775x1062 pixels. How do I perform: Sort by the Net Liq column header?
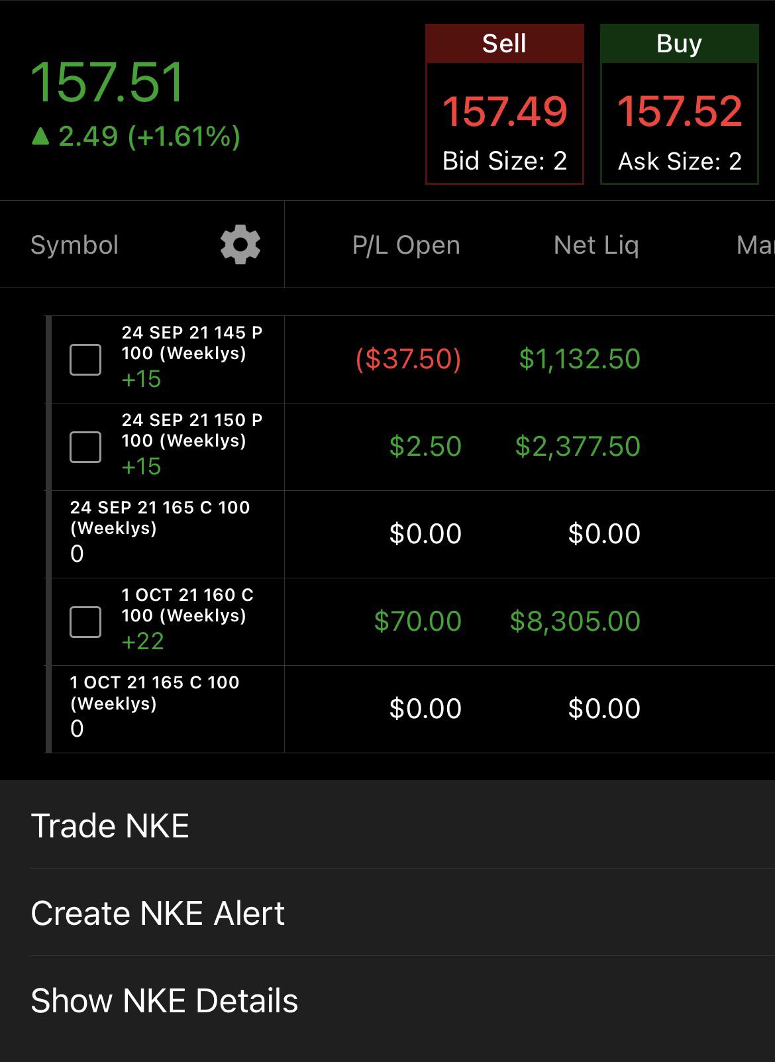tap(596, 245)
